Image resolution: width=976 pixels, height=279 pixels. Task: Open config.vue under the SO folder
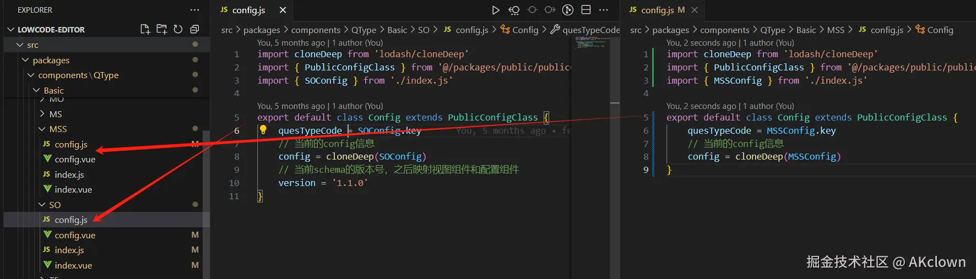(x=75, y=235)
